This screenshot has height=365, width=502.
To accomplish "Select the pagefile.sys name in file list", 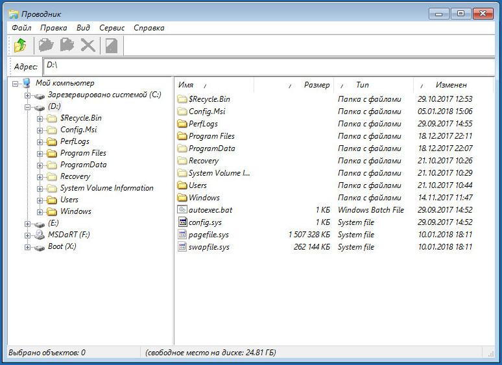I will (209, 235).
